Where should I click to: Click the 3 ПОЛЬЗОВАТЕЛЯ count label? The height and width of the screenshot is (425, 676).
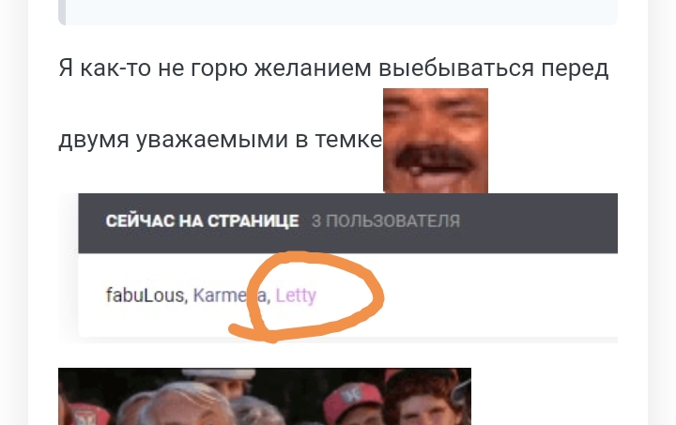(x=386, y=220)
